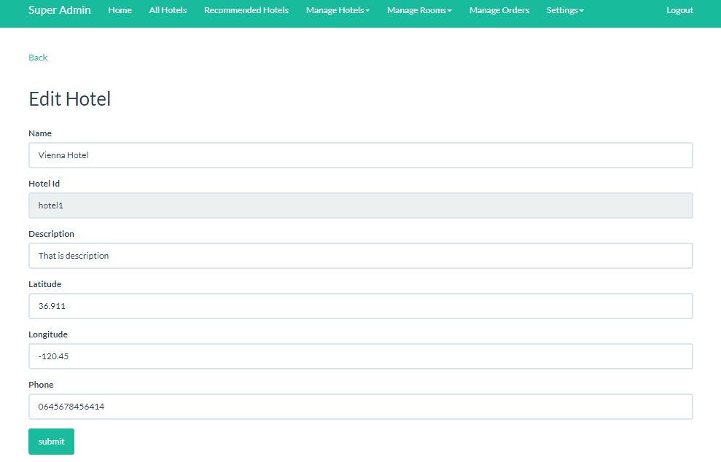Focus the Longitude field with -120.45

[360, 356]
